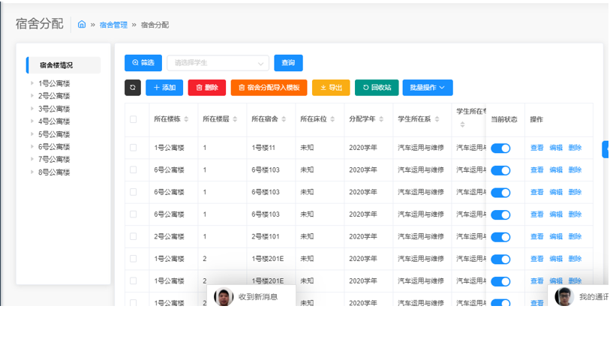The width and height of the screenshot is (613, 339).
Task: Check the first row checkbox for 1号公寓楼
Action: pos(134,148)
